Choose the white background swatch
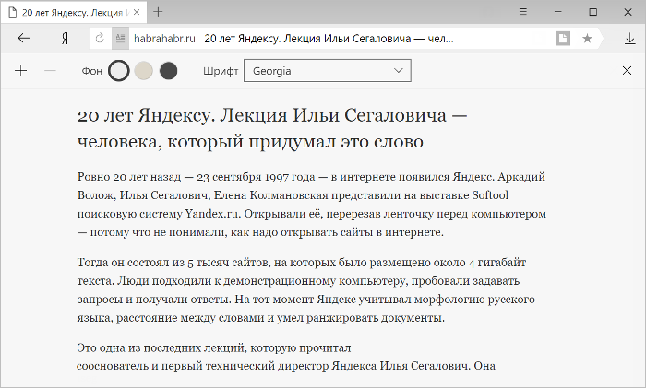This screenshot has width=646, height=388. pos(119,71)
